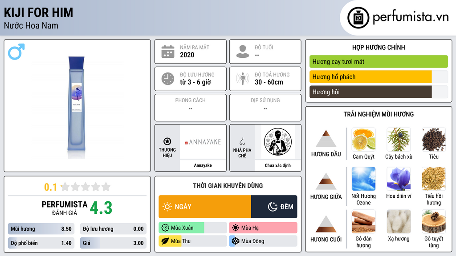The image size is (456, 256).
Task: Click the orange Ngày time bar
Action: (x=205, y=207)
